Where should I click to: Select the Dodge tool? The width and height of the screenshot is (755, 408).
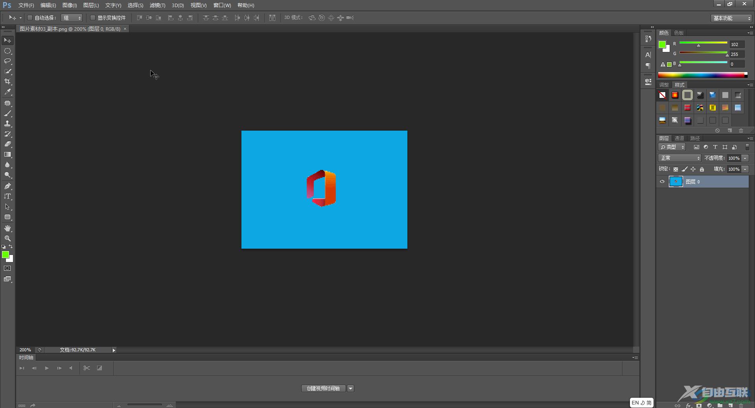(7, 175)
